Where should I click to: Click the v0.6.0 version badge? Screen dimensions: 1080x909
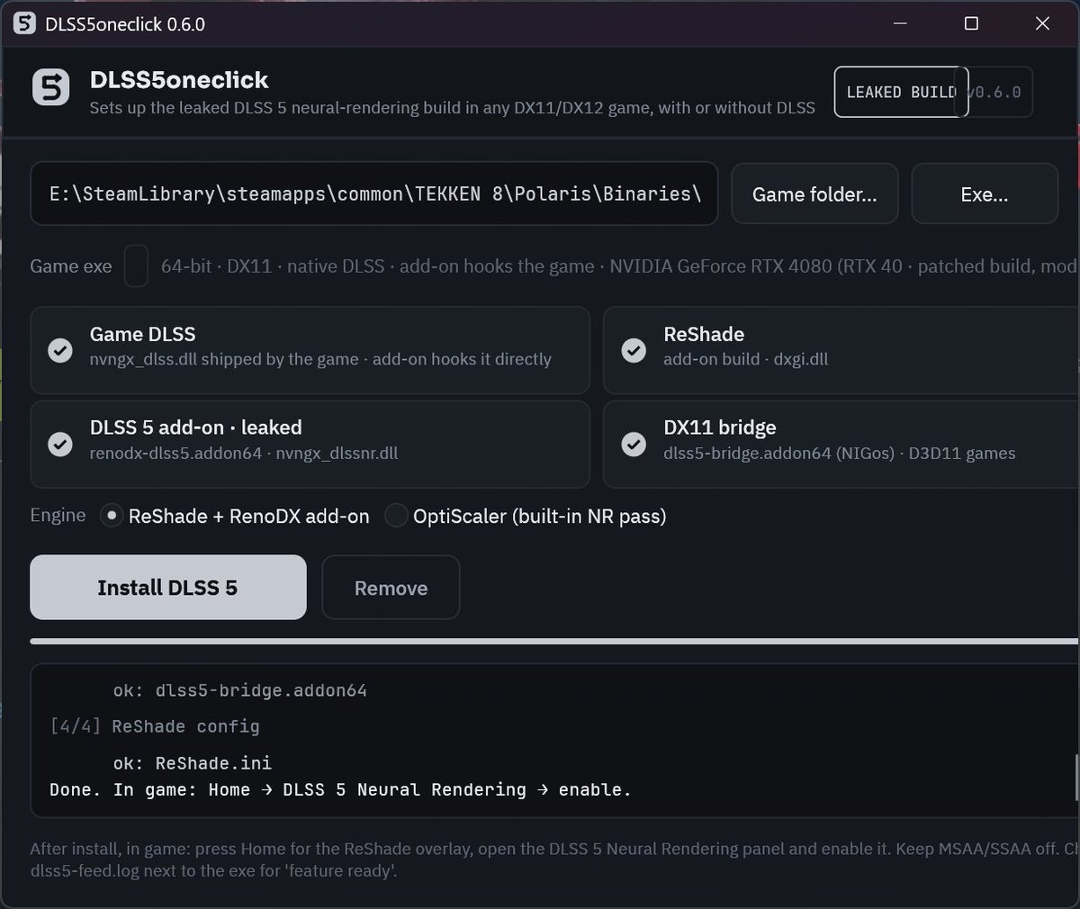pyautogui.click(x=994, y=92)
